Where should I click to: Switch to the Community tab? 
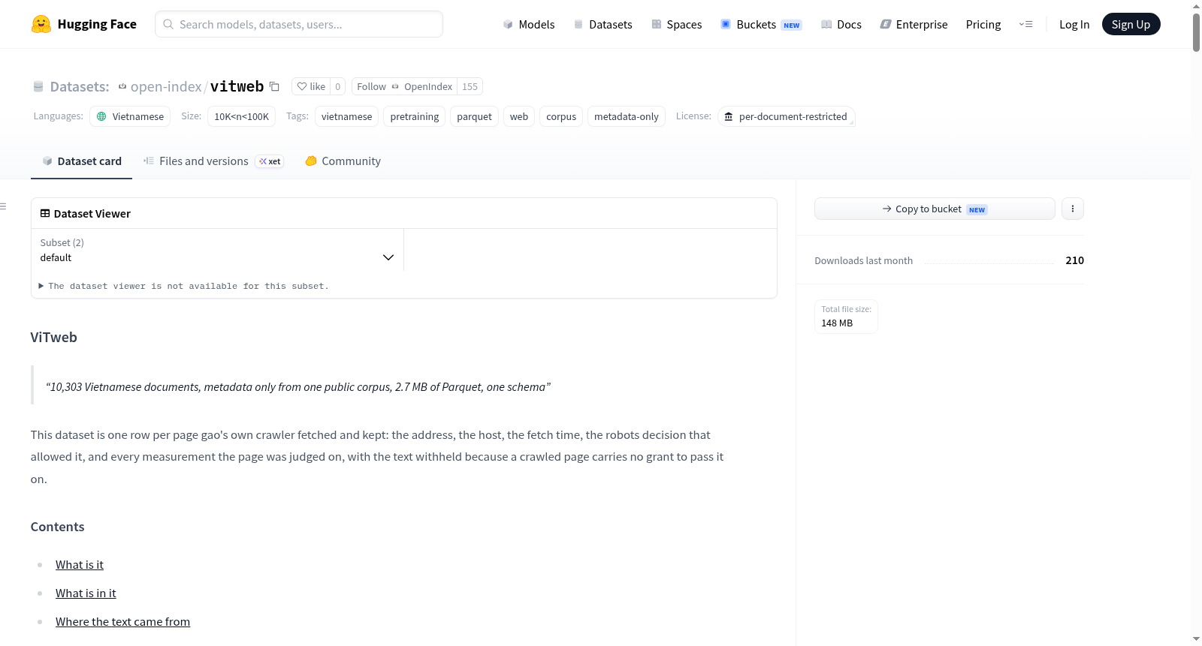tap(343, 161)
